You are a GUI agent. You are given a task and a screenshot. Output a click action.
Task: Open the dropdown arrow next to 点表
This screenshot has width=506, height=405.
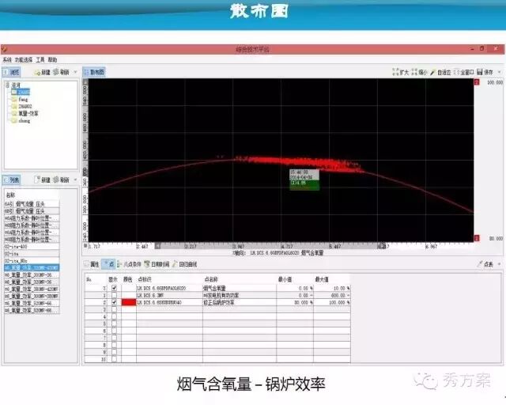(500, 264)
